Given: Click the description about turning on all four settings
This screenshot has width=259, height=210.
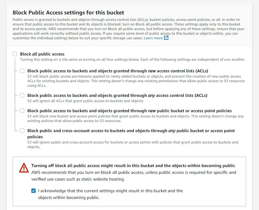Looking at the screenshot, I should click(x=132, y=59).
